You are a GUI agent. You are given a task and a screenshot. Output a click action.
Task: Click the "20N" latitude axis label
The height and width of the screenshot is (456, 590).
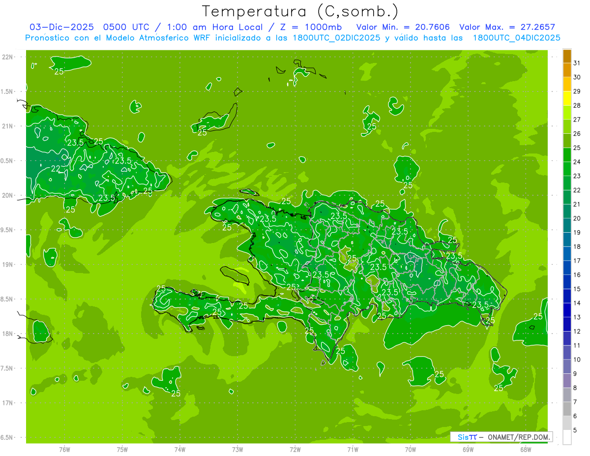click(x=8, y=195)
